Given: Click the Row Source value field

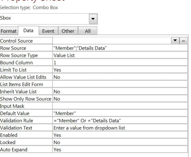Looking at the screenshot, I should [x=120, y=48].
